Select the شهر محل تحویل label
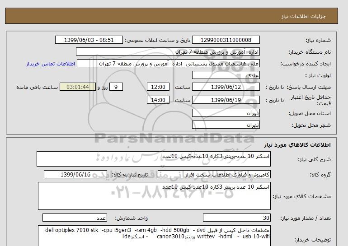This screenshot has height=246, width=348. coord(311,125)
